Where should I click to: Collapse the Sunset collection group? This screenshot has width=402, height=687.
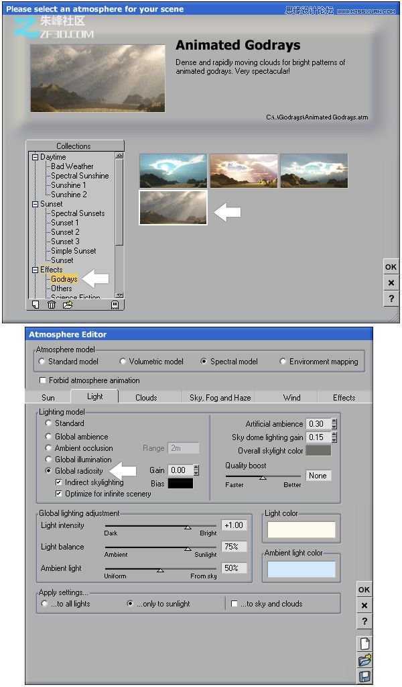(x=36, y=204)
